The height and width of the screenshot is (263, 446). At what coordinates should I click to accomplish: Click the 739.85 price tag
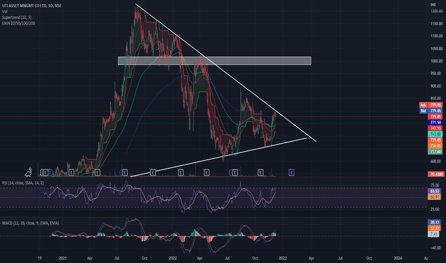435,140
